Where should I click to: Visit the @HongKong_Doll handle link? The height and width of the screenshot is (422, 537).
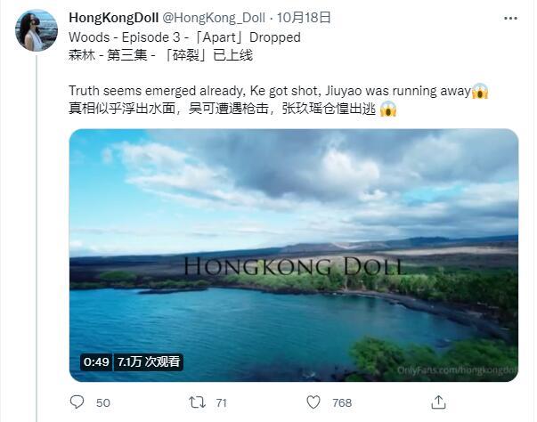pyautogui.click(x=214, y=18)
